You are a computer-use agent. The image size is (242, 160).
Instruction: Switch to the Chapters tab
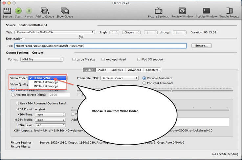[x=152, y=70]
